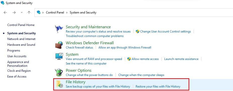Select Hardware and Sound in the sidebar

pyautogui.click(x=21, y=45)
